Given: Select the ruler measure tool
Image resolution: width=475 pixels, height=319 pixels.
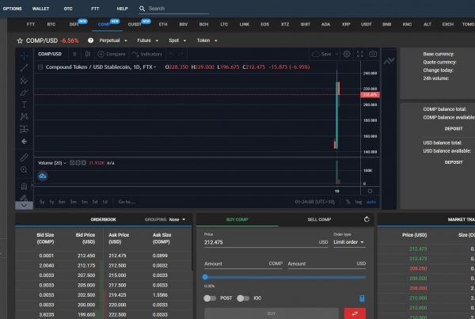Looking at the screenshot, I should tap(24, 158).
